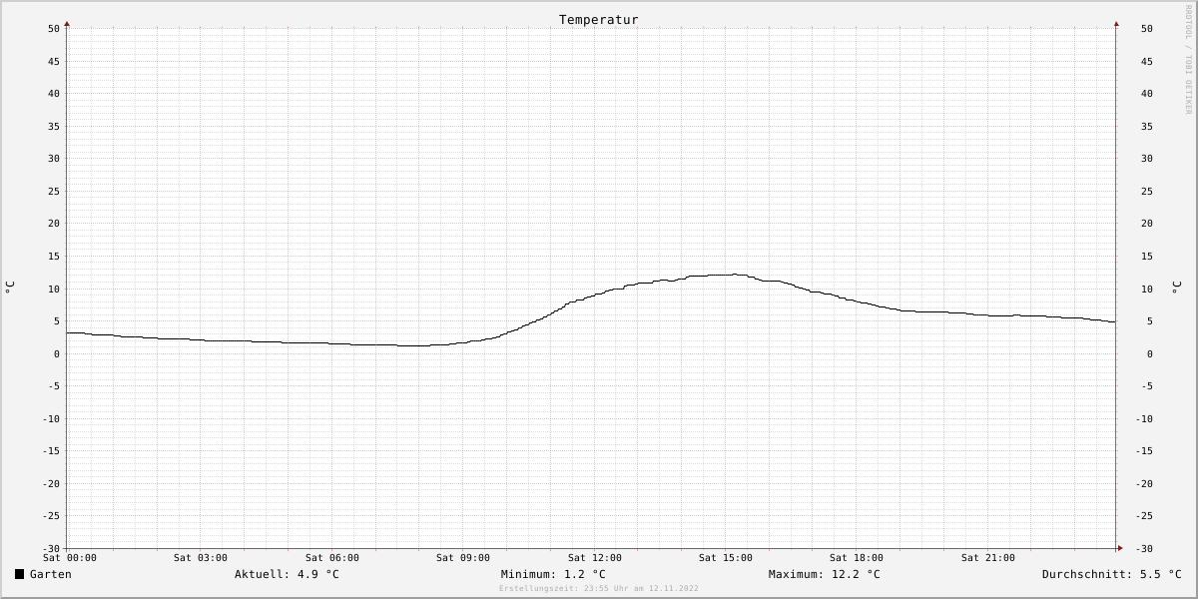Select the "Garten" legend label
Image resolution: width=1198 pixels, height=599 pixels.
click(51, 574)
